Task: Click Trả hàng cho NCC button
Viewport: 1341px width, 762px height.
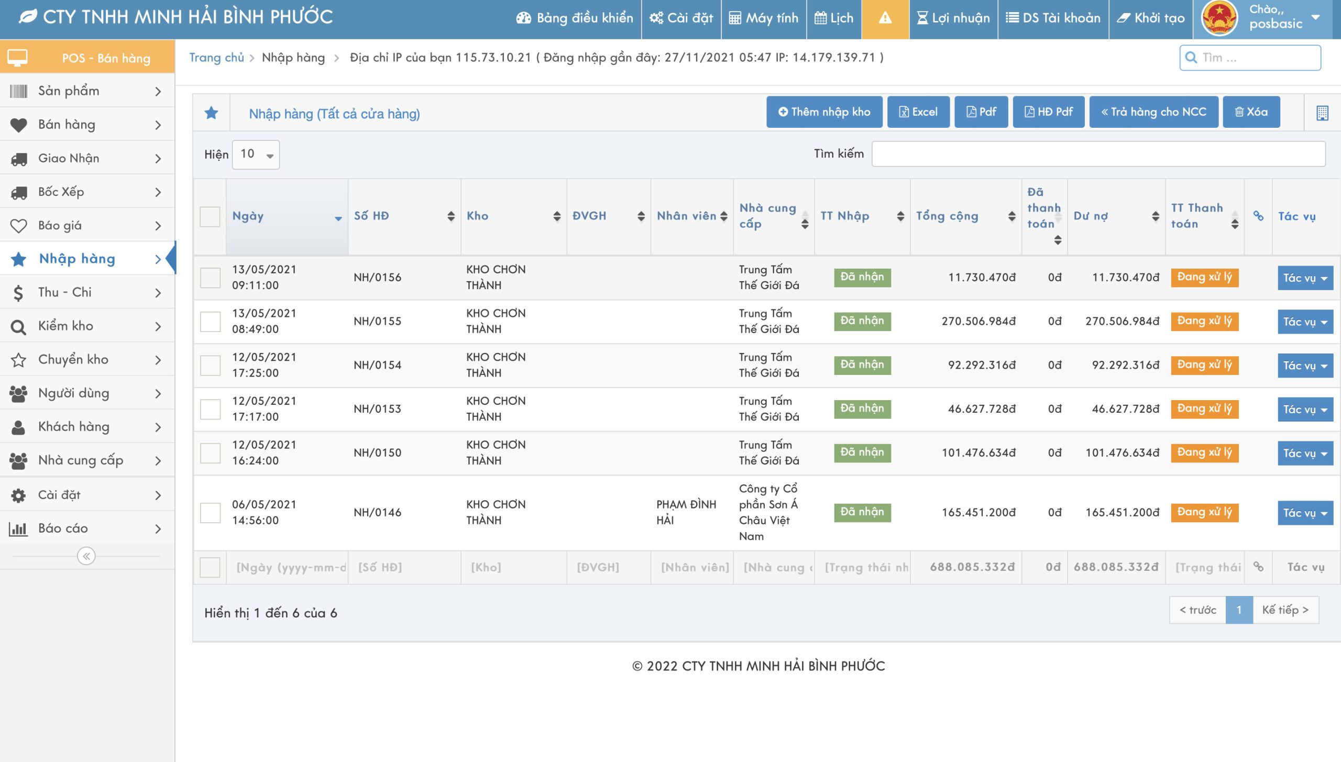Action: (1153, 112)
